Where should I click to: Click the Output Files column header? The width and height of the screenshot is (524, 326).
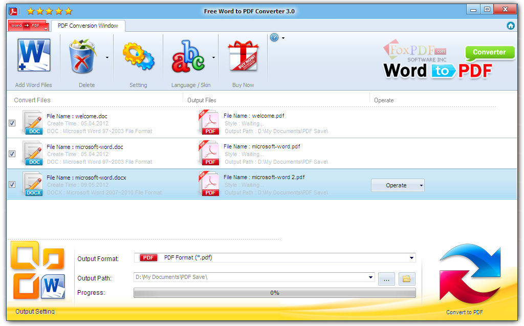(x=202, y=100)
